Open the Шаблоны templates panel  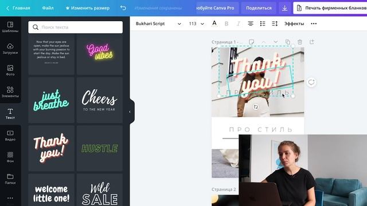point(10,27)
